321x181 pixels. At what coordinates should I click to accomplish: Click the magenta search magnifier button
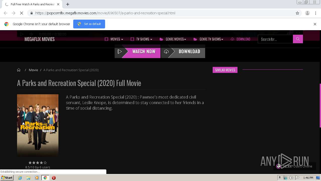coord(298,39)
